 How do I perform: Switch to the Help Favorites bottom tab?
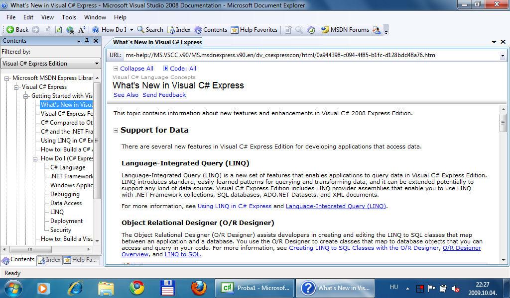[80, 260]
